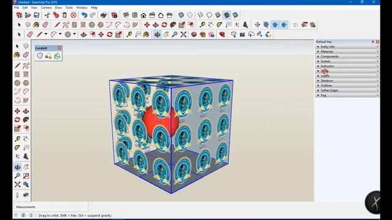Screen dimensions: 392x220
Task: Save the model with the floppy disk icon
Action: [37, 15]
